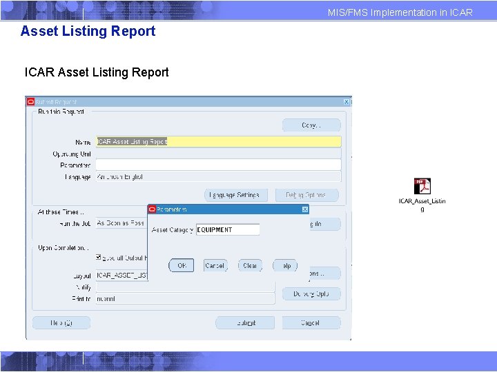The width and height of the screenshot is (497, 372).
Task: Click Clear in the Parameters dialog
Action: pyautogui.click(x=250, y=265)
